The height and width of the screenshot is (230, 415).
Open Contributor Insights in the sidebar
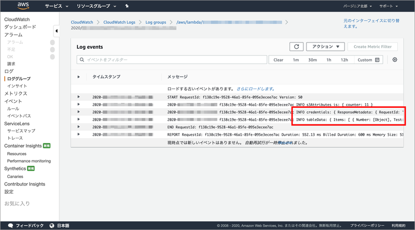(24, 184)
